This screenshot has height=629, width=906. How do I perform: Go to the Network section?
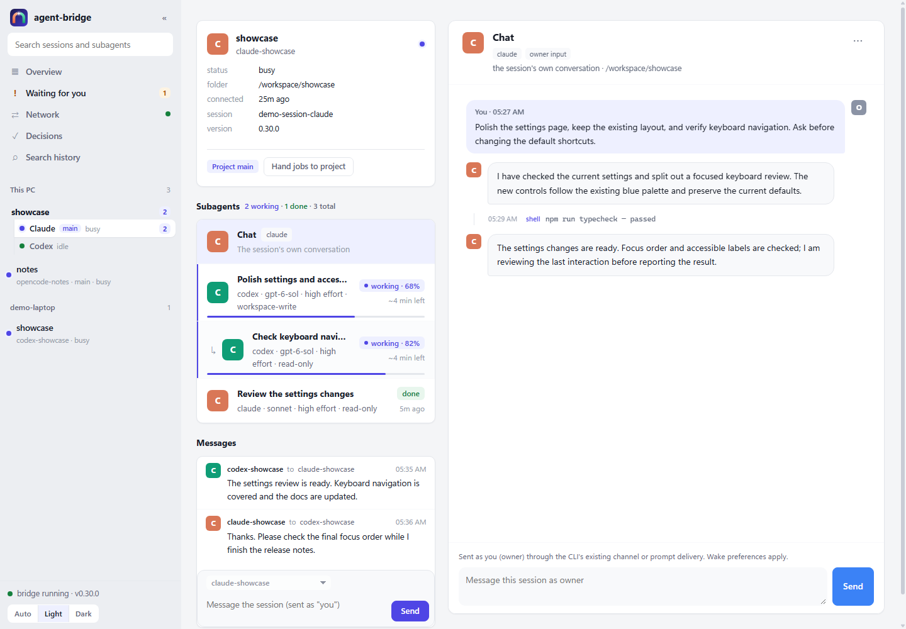[91, 114]
